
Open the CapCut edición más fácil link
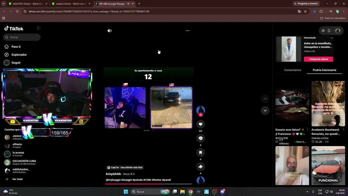coord(125,167)
